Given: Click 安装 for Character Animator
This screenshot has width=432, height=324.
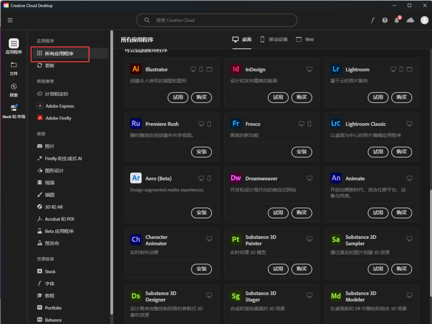Looking at the screenshot, I should (202, 269).
